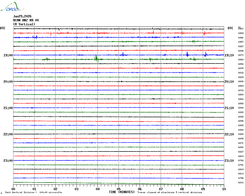Click the OCMN HNZ RA 00 station label
Image resolution: width=245 pixels, height=196 pixels.
[26, 20]
